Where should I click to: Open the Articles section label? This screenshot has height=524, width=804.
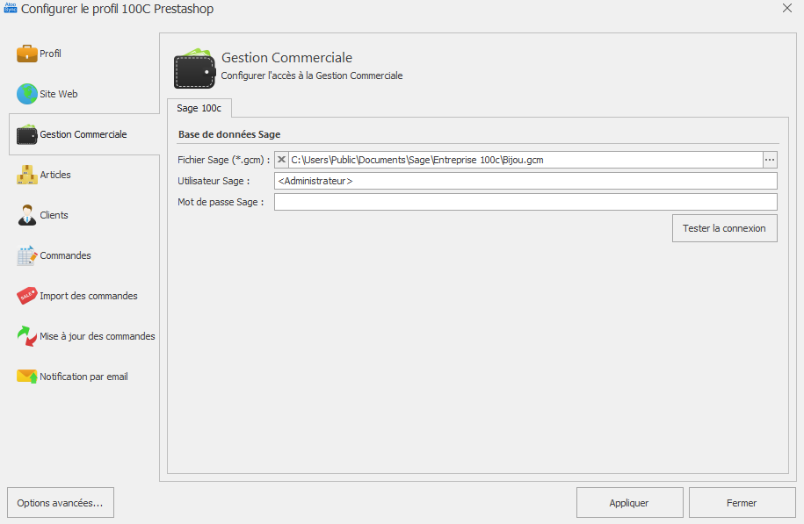point(55,175)
